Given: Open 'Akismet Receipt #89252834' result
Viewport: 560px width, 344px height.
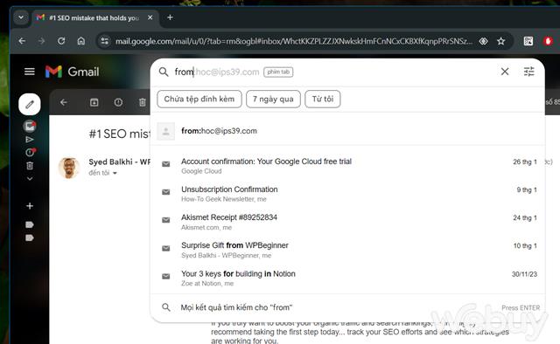Looking at the screenshot, I should point(347,222).
